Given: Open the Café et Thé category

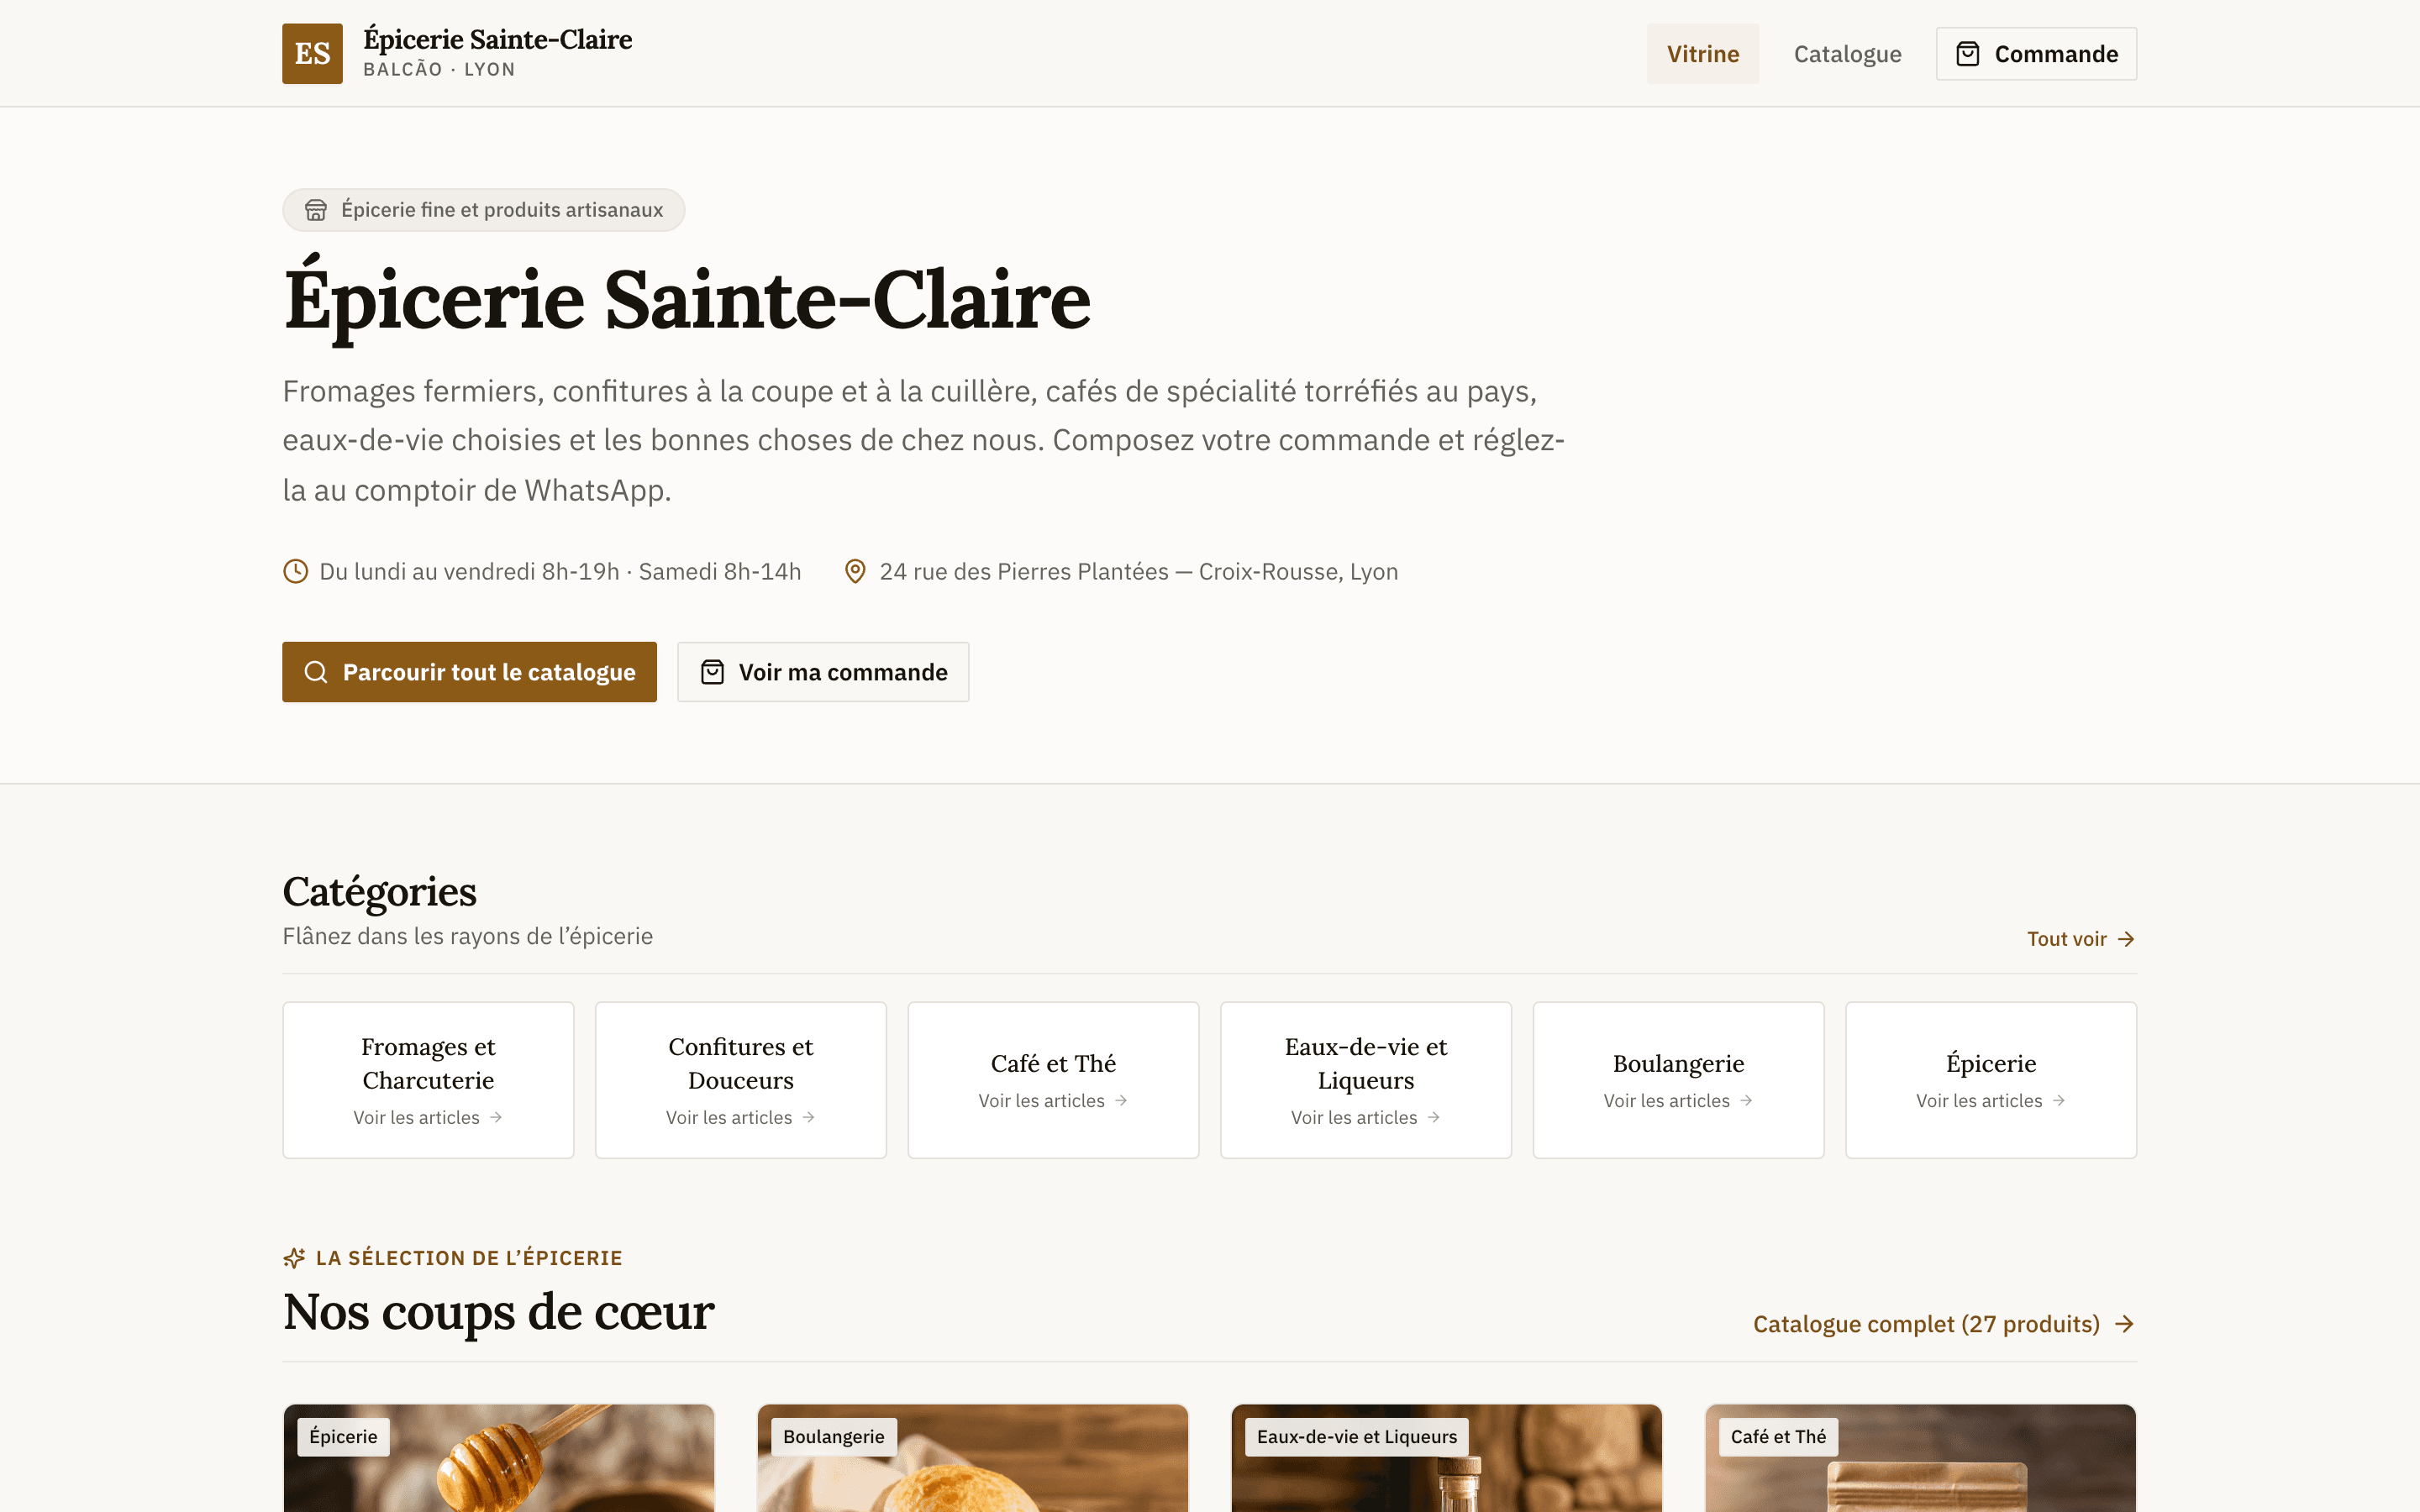Looking at the screenshot, I should (x=1053, y=1080).
